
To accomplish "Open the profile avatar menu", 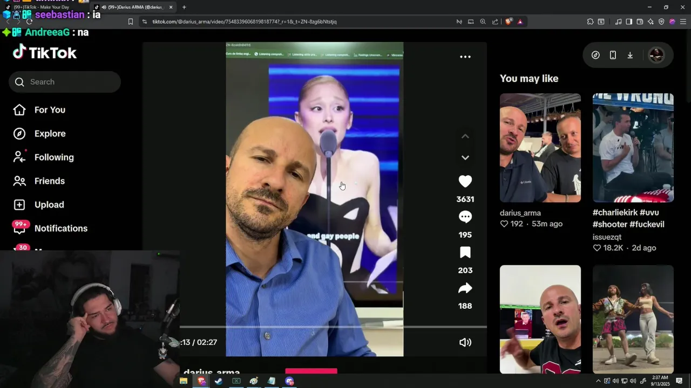I will [656, 55].
